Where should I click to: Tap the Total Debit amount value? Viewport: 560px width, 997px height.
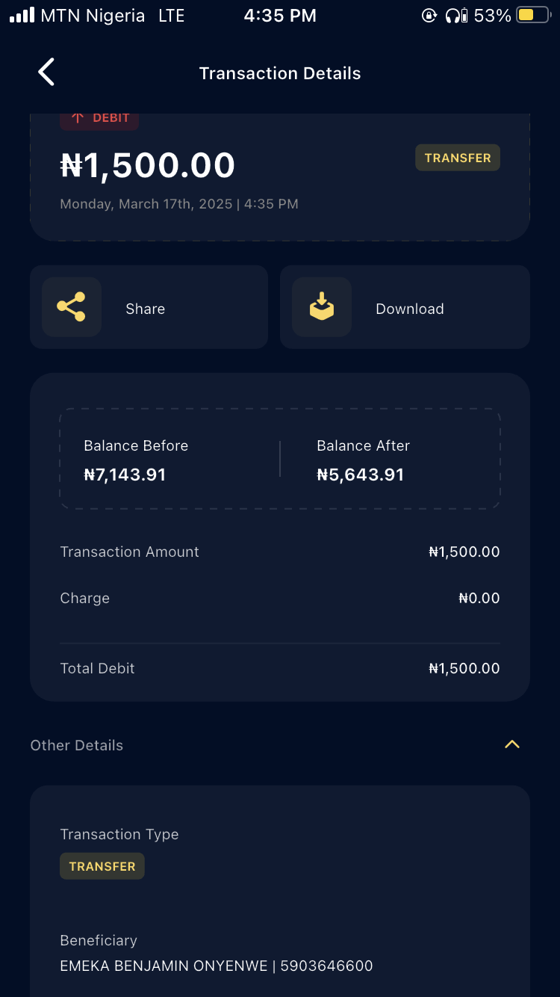pos(464,668)
